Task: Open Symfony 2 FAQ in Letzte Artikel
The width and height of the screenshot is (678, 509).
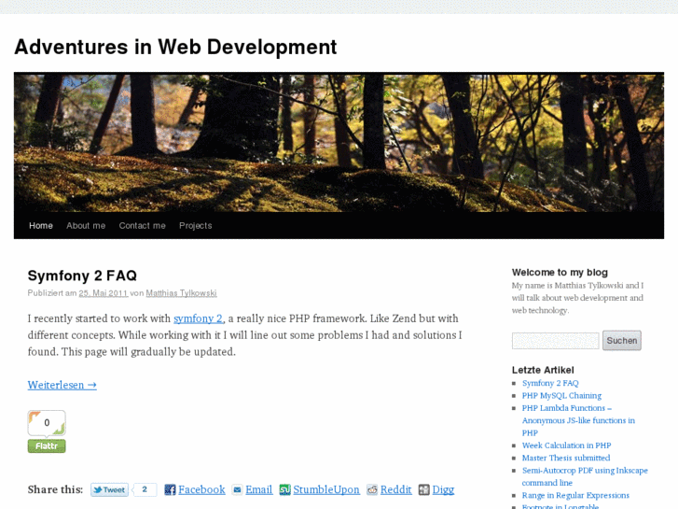Action: [x=550, y=383]
